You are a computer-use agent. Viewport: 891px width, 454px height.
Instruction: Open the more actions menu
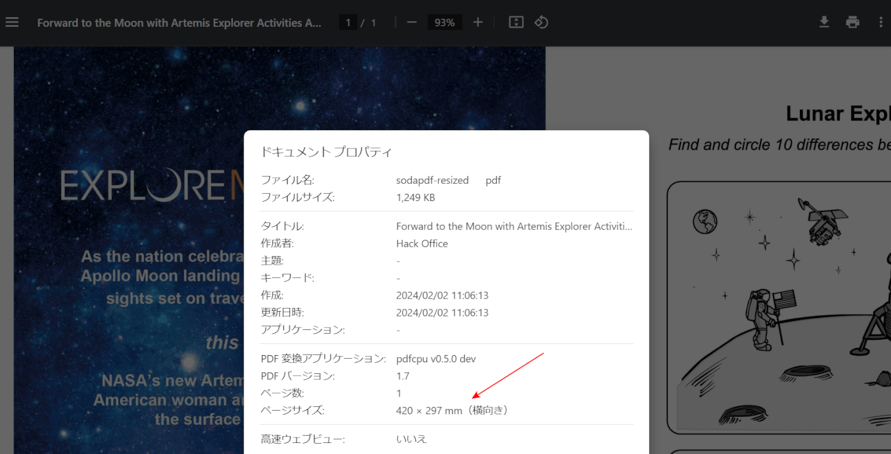881,23
